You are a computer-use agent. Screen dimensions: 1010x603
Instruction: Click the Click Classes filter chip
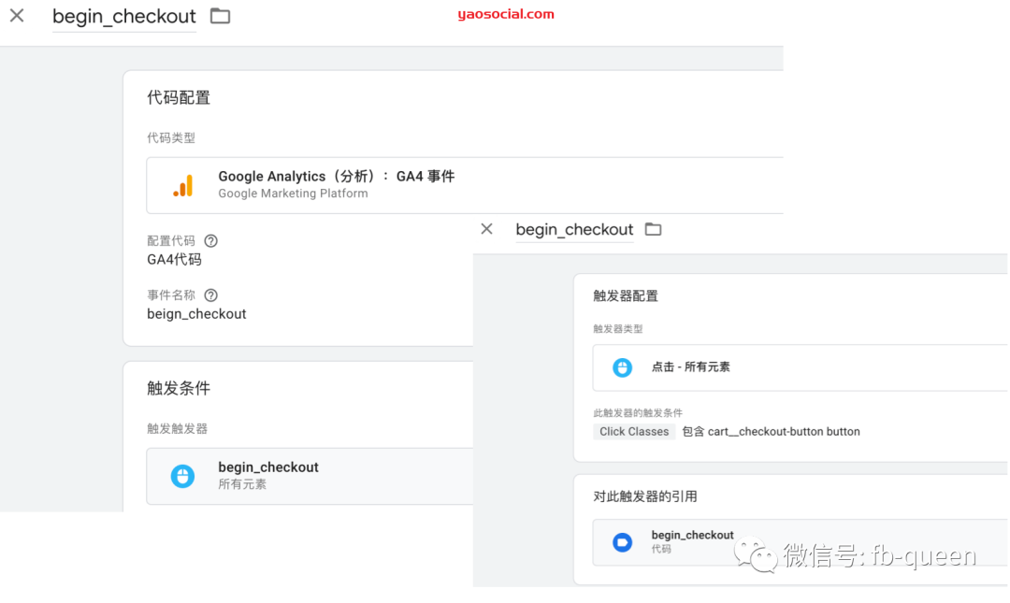coord(634,431)
